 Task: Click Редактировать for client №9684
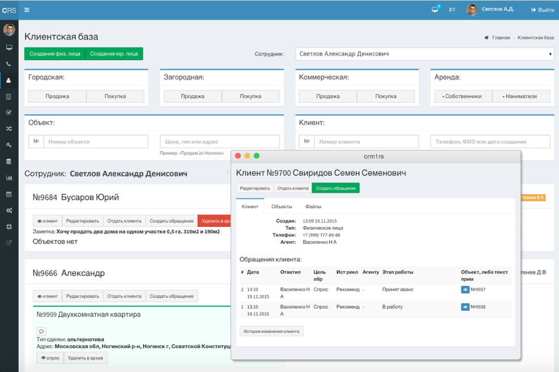(83, 221)
